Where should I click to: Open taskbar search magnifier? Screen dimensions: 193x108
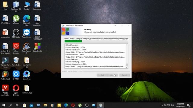pos(11,105)
